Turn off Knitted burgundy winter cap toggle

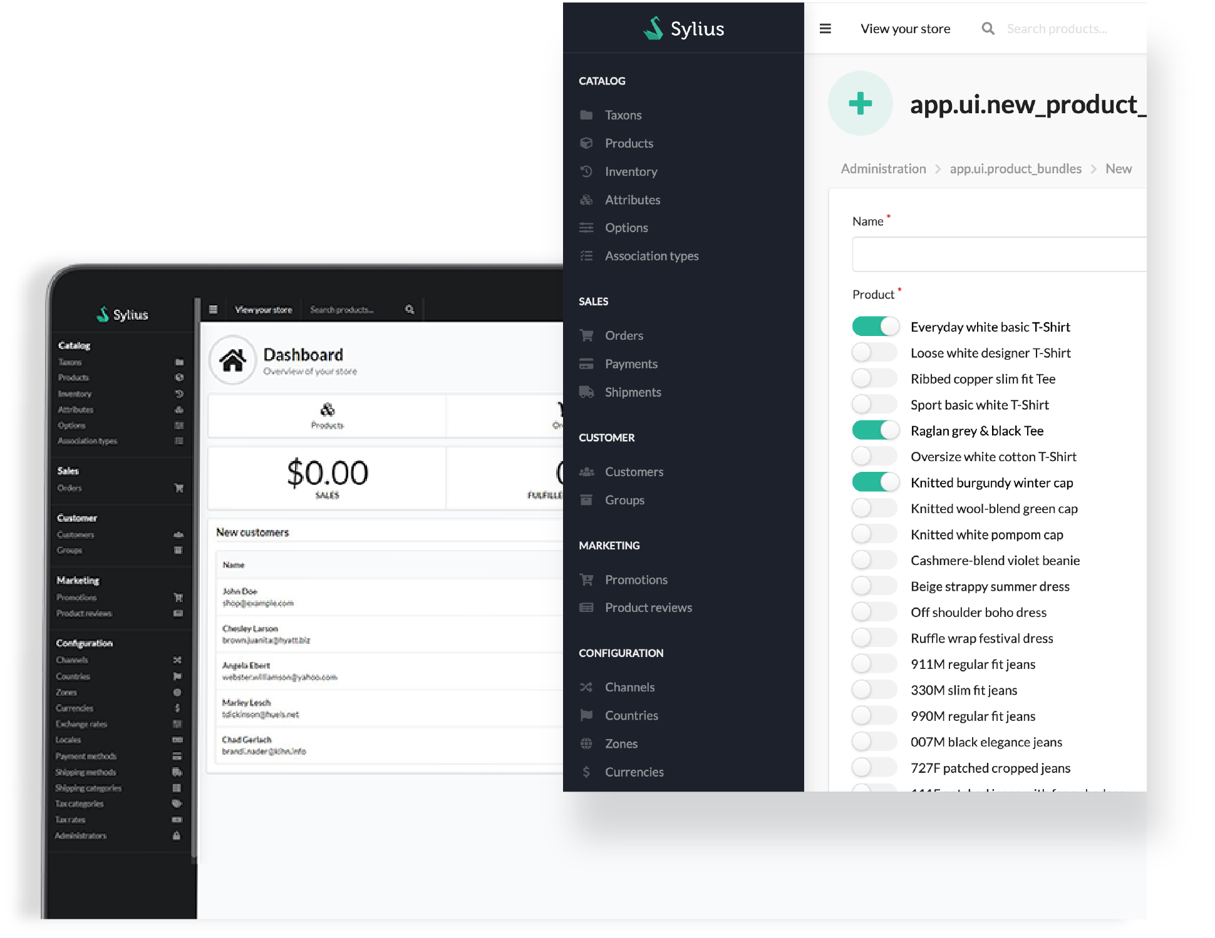point(875,482)
